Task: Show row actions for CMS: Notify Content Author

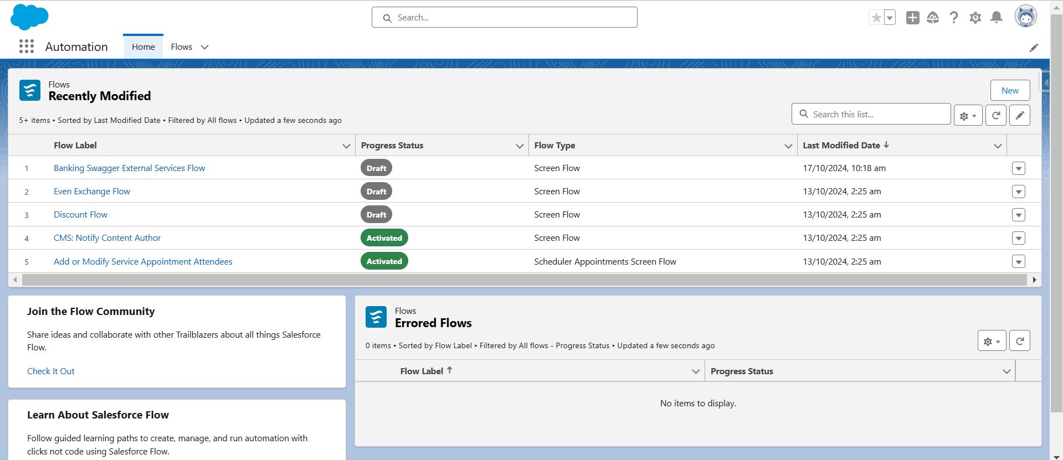Action: (x=1018, y=238)
